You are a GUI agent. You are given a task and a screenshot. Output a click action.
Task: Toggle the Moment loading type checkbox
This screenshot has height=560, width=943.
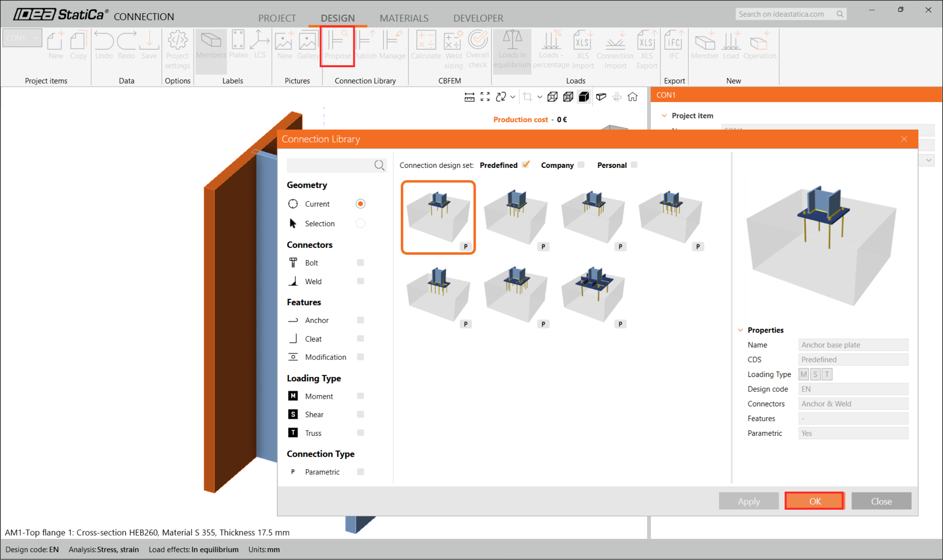pos(360,396)
